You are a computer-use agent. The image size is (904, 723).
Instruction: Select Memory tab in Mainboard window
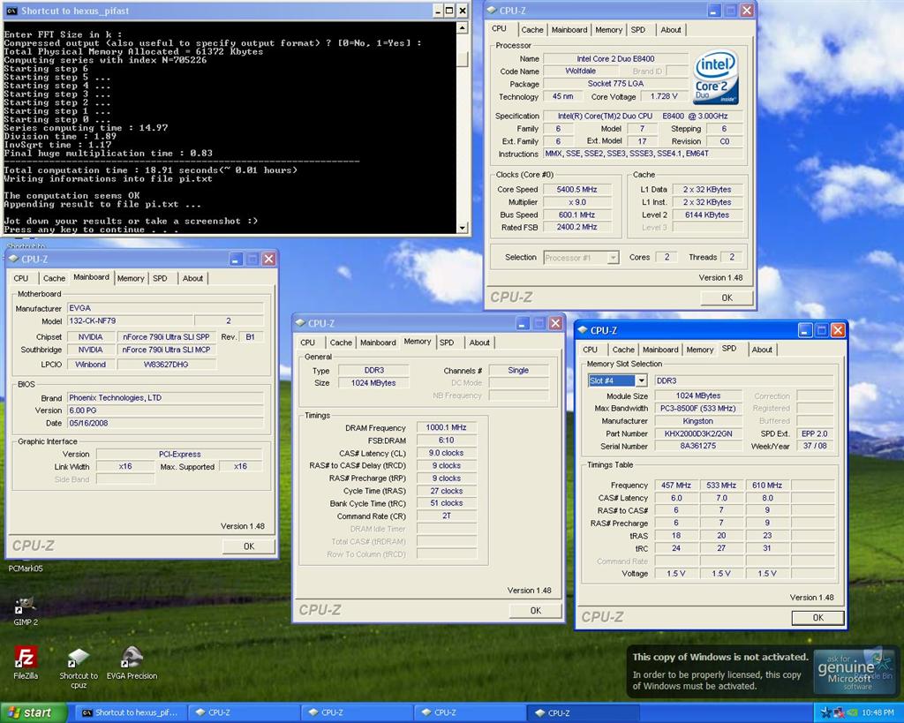131,278
